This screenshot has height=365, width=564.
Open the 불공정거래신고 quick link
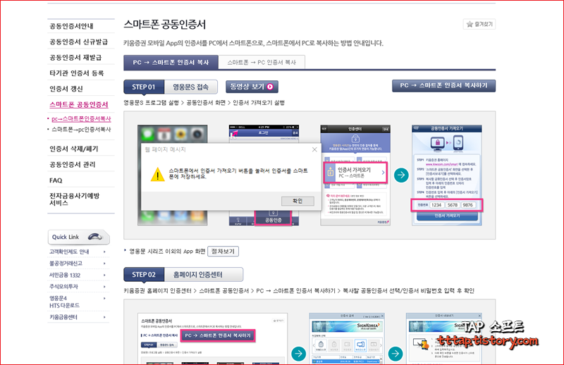pos(66,264)
